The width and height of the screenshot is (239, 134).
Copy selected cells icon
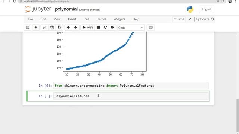click(52, 27)
